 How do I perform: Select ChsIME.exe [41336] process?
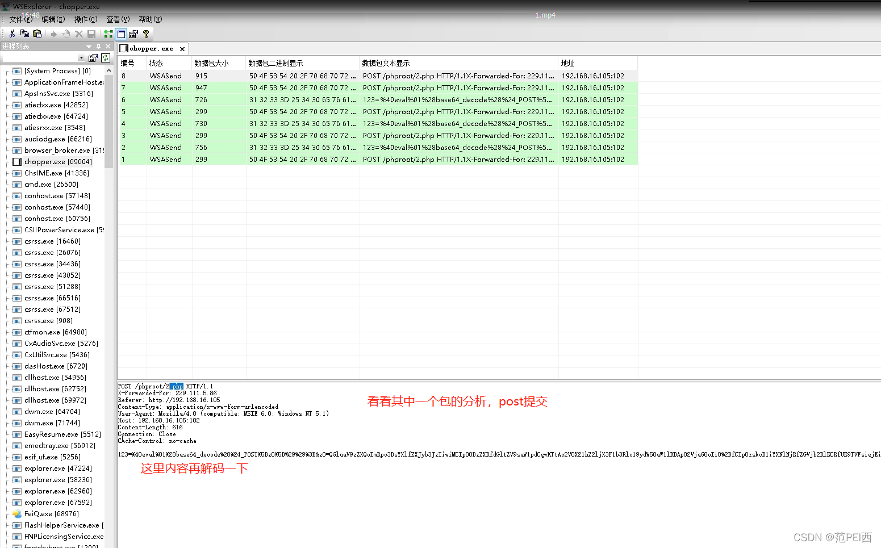(57, 173)
